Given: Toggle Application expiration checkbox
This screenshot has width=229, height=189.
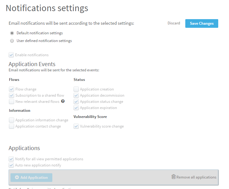Looking at the screenshot, I should (x=76, y=108).
